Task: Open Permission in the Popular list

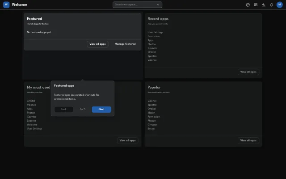Action: click(x=154, y=117)
